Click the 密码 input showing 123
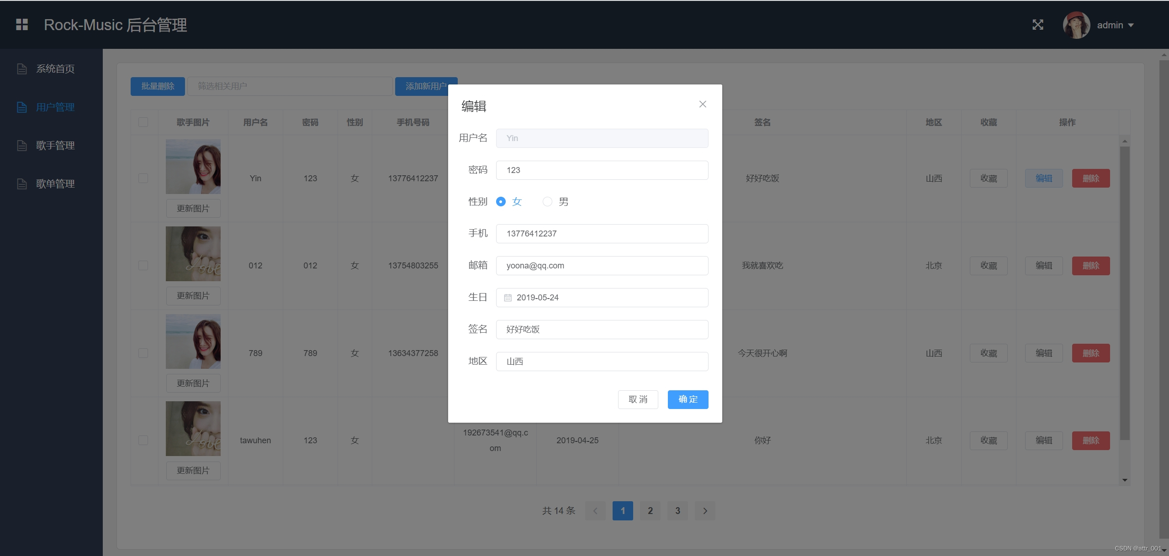The image size is (1169, 556). [x=601, y=170]
